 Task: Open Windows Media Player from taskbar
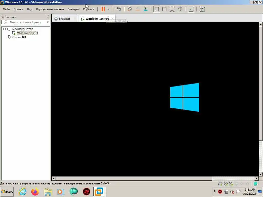coord(61,192)
